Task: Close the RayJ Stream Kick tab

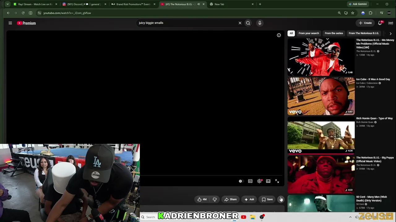Action: 56,4
